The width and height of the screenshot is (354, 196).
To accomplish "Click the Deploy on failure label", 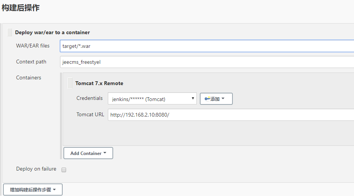I will pos(36,169).
